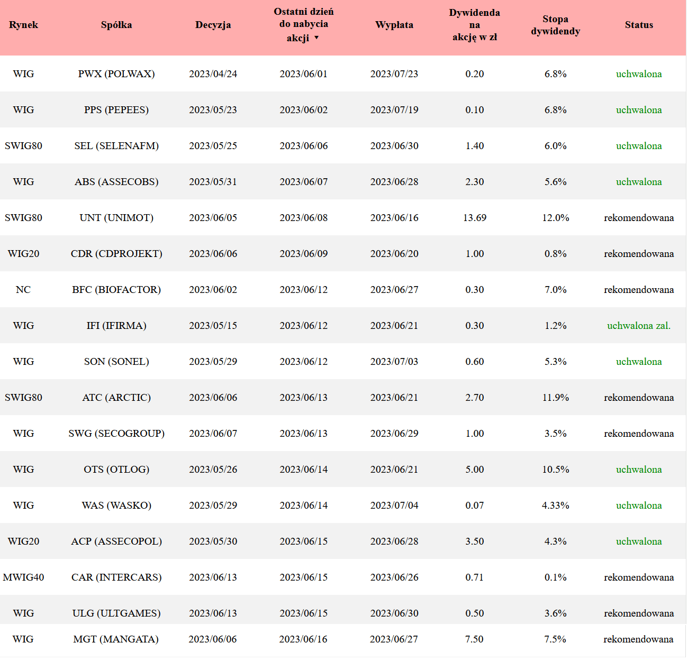Select the Status column header
The image size is (688, 661).
[x=638, y=25]
